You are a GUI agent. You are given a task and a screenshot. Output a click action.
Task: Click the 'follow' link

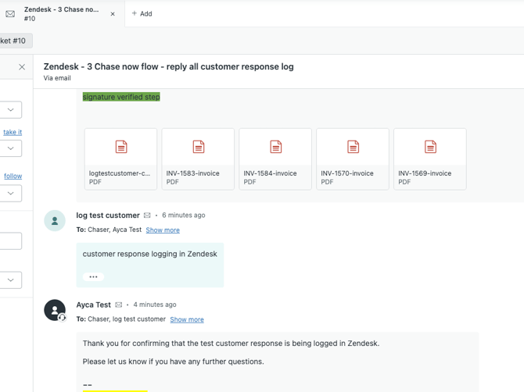click(13, 176)
